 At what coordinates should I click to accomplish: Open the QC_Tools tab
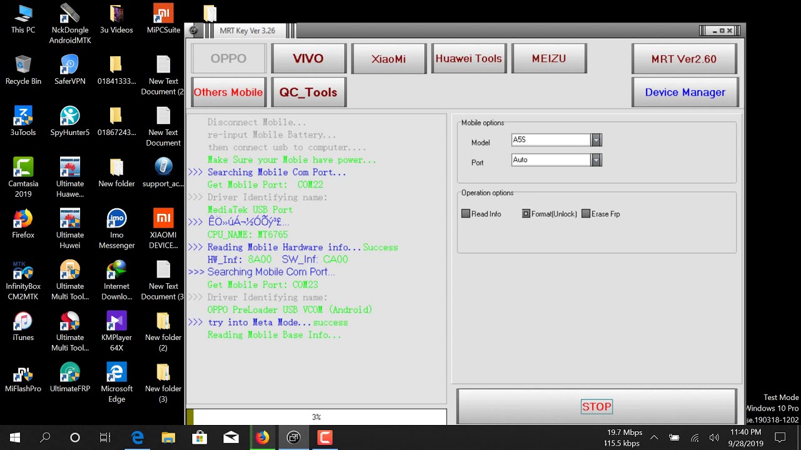tap(309, 92)
